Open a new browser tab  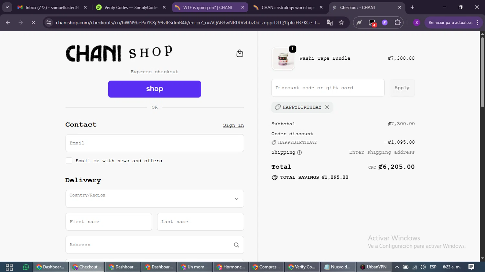point(412,7)
